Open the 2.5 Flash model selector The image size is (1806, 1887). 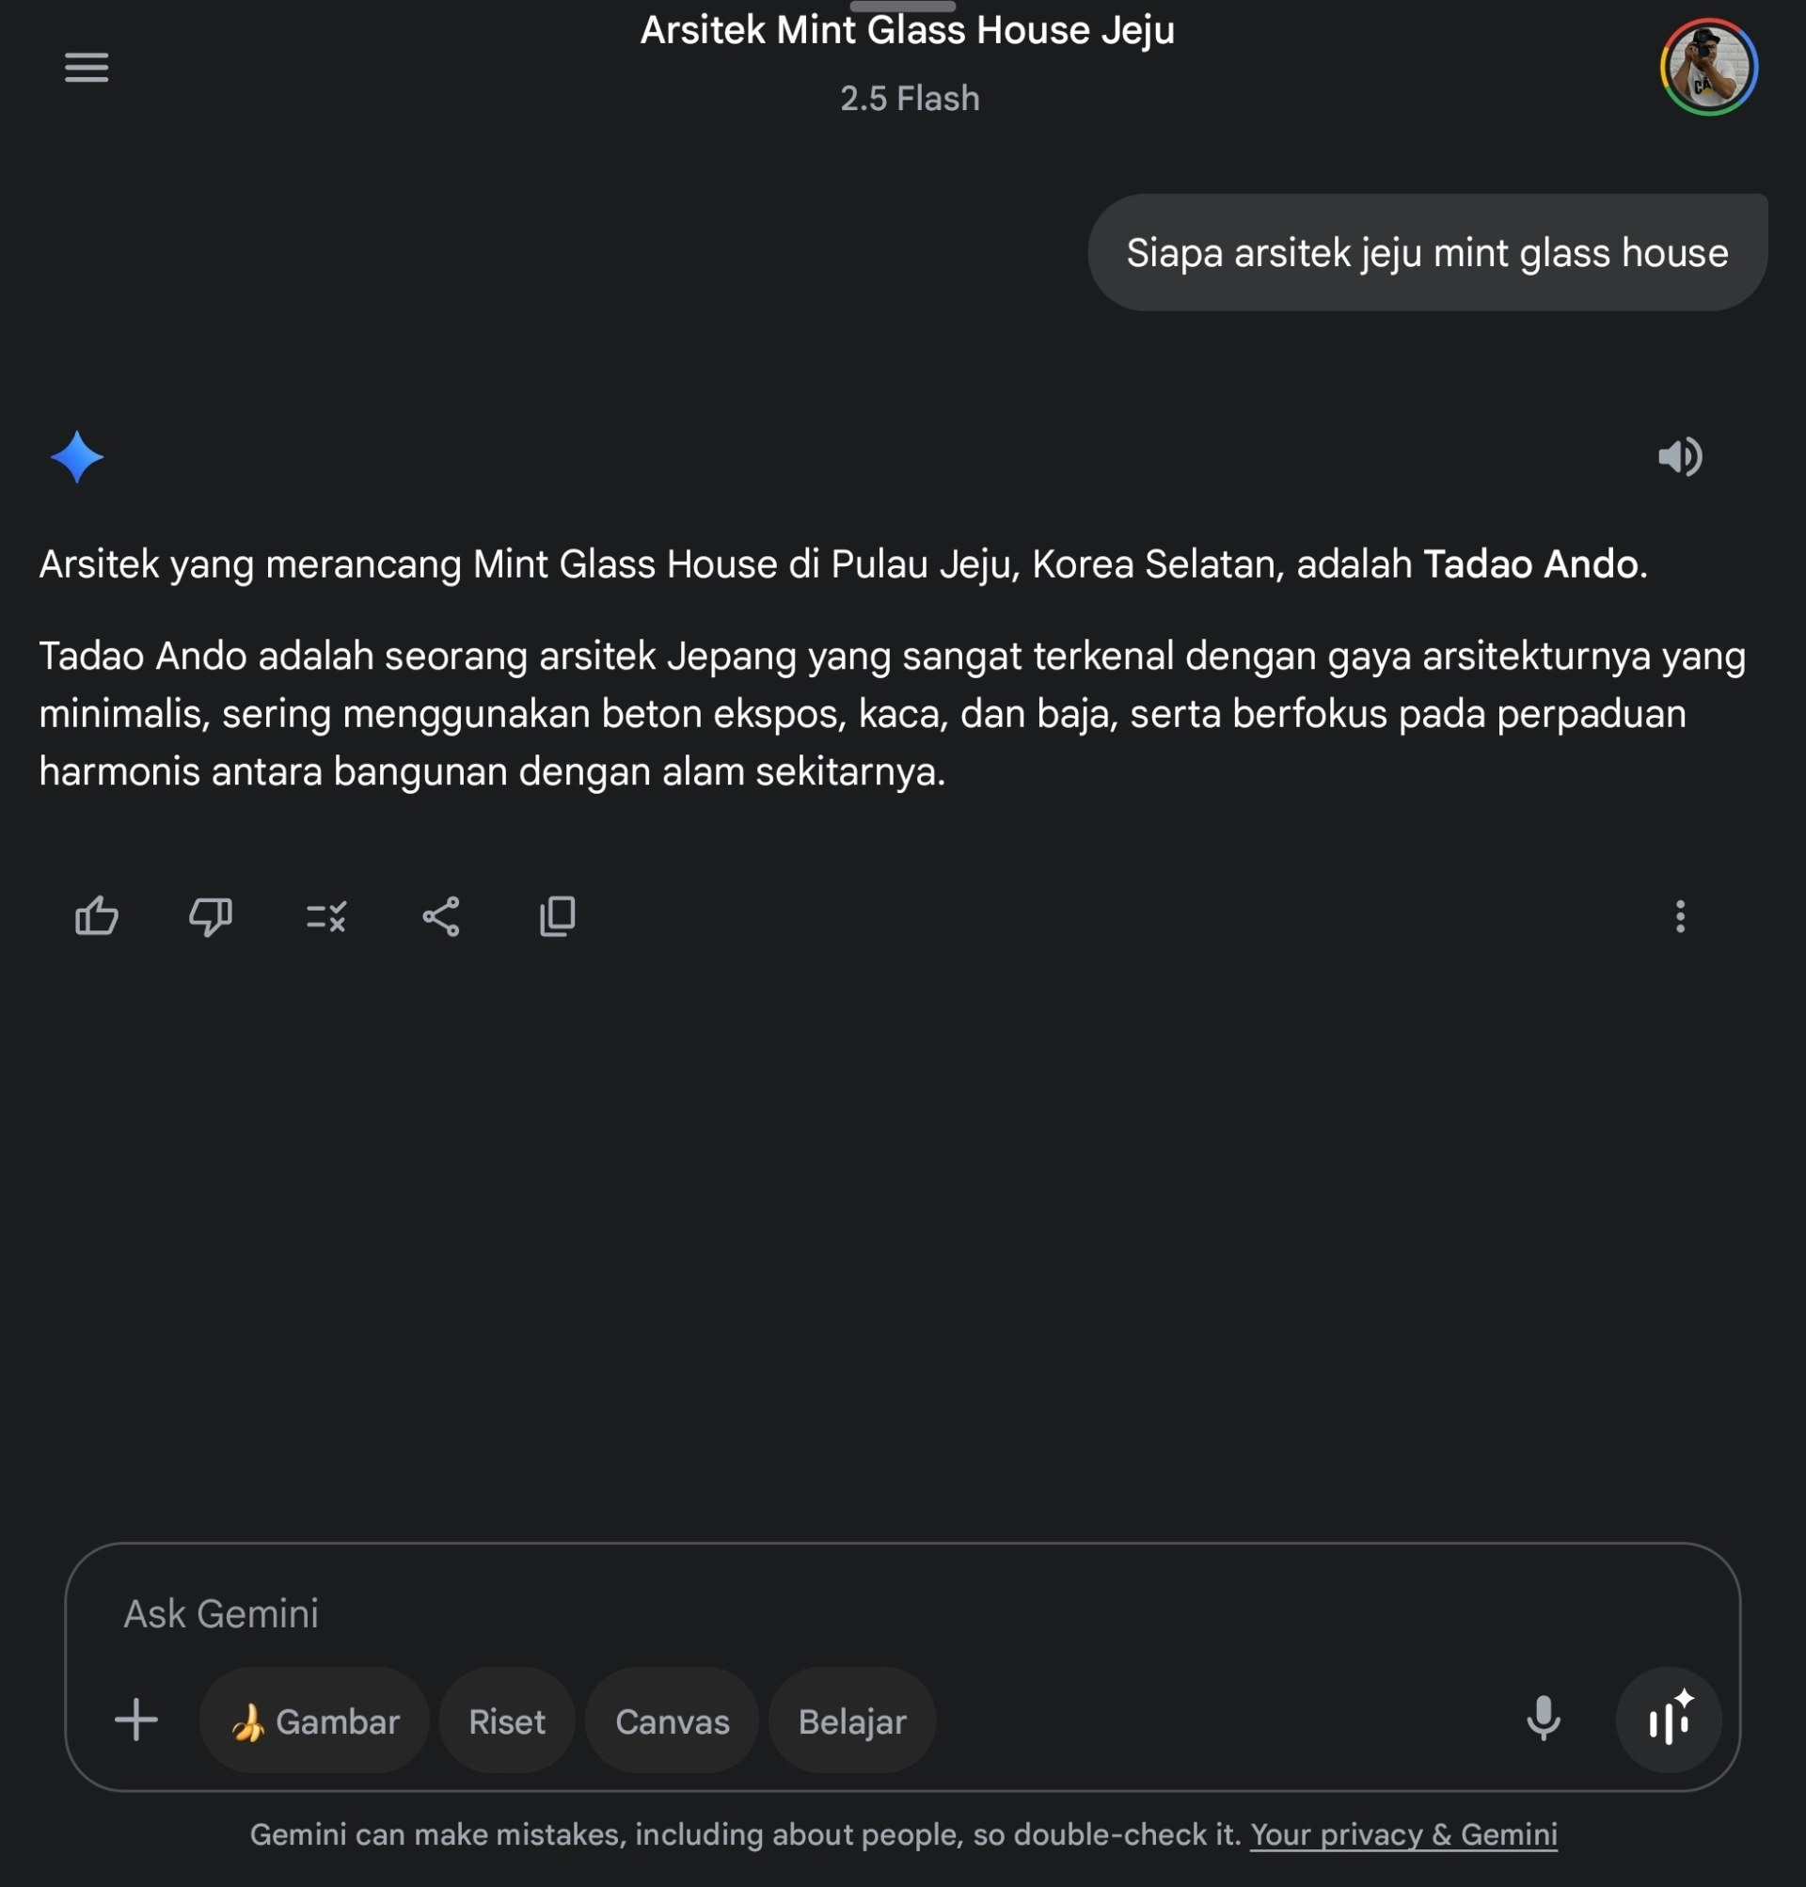910,98
